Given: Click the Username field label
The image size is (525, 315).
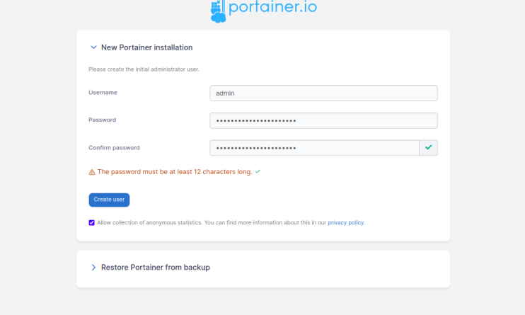Looking at the screenshot, I should point(103,93).
